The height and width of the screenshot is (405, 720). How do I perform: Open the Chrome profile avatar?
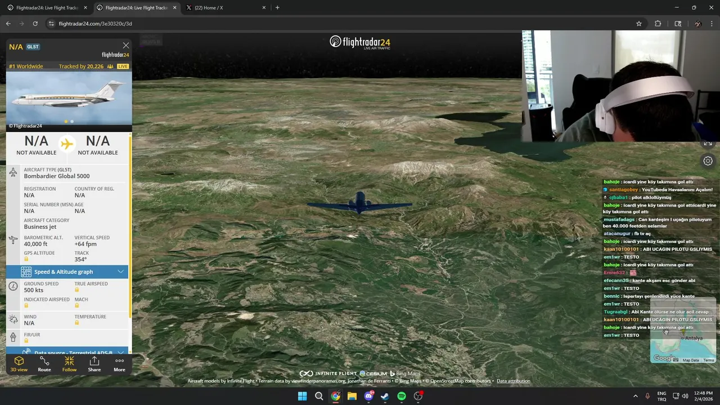pos(697,24)
